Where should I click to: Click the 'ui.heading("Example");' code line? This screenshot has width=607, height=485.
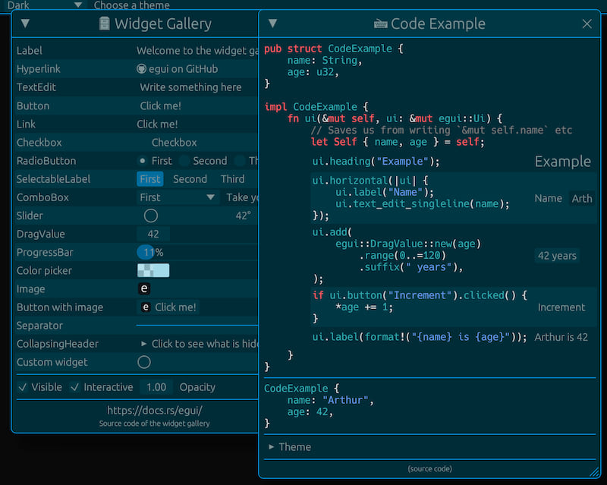pyautogui.click(x=376, y=161)
